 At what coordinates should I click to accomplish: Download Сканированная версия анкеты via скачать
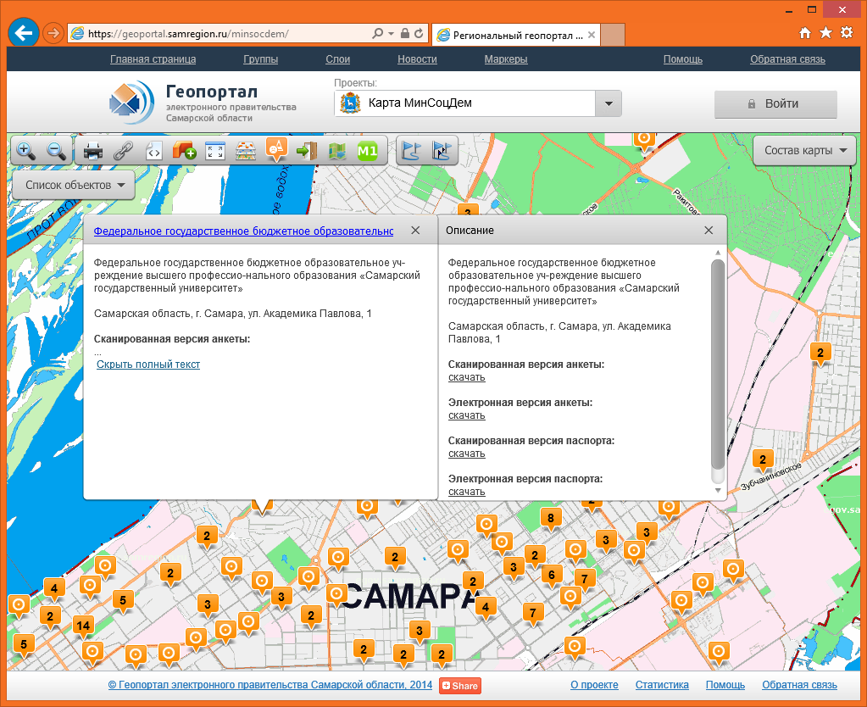point(467,377)
